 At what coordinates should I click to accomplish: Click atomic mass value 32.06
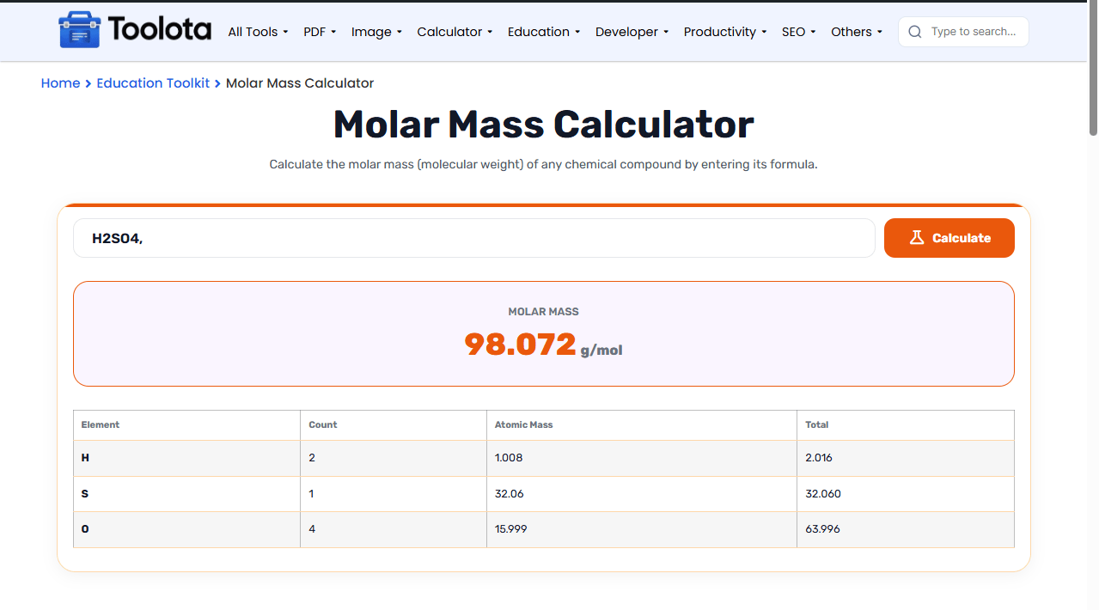510,494
